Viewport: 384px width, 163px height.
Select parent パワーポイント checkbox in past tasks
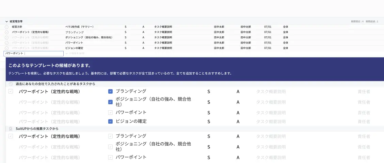click(11, 91)
